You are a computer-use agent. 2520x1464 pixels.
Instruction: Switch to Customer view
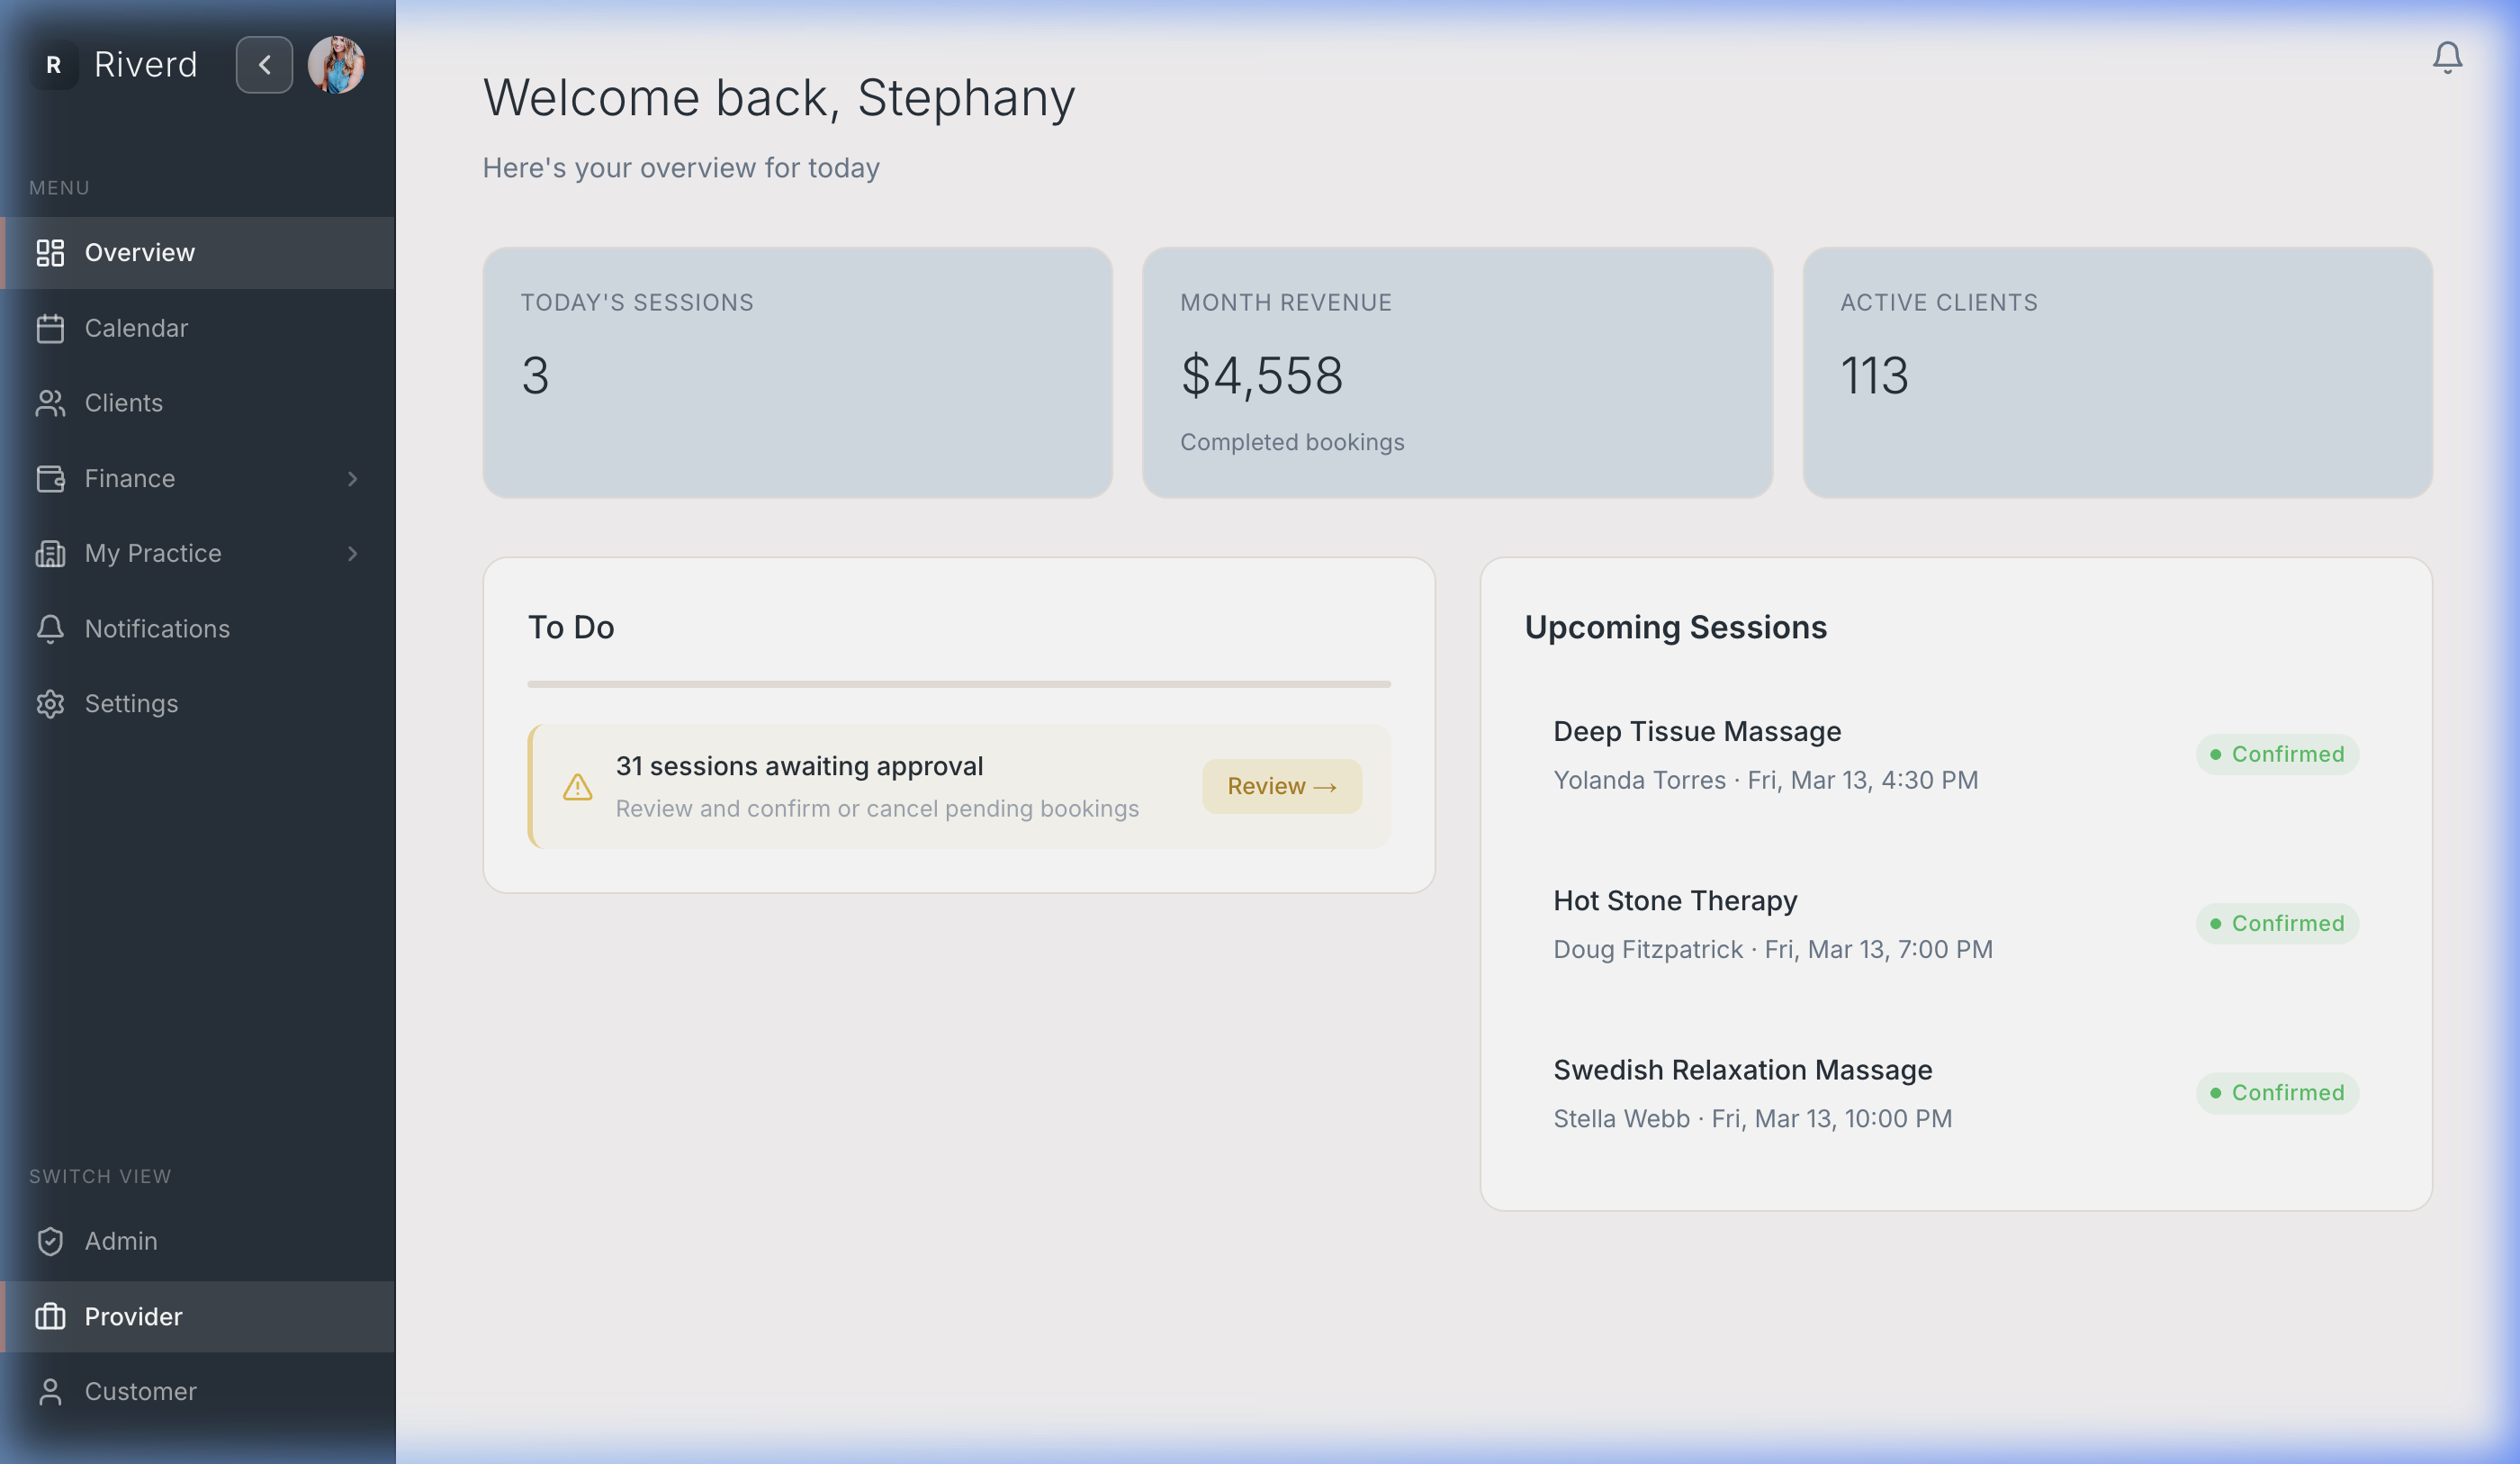(x=140, y=1391)
